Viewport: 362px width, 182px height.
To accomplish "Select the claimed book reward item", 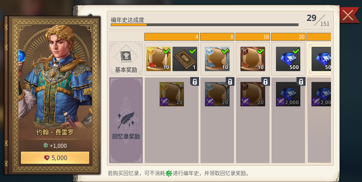I will tap(185, 59).
